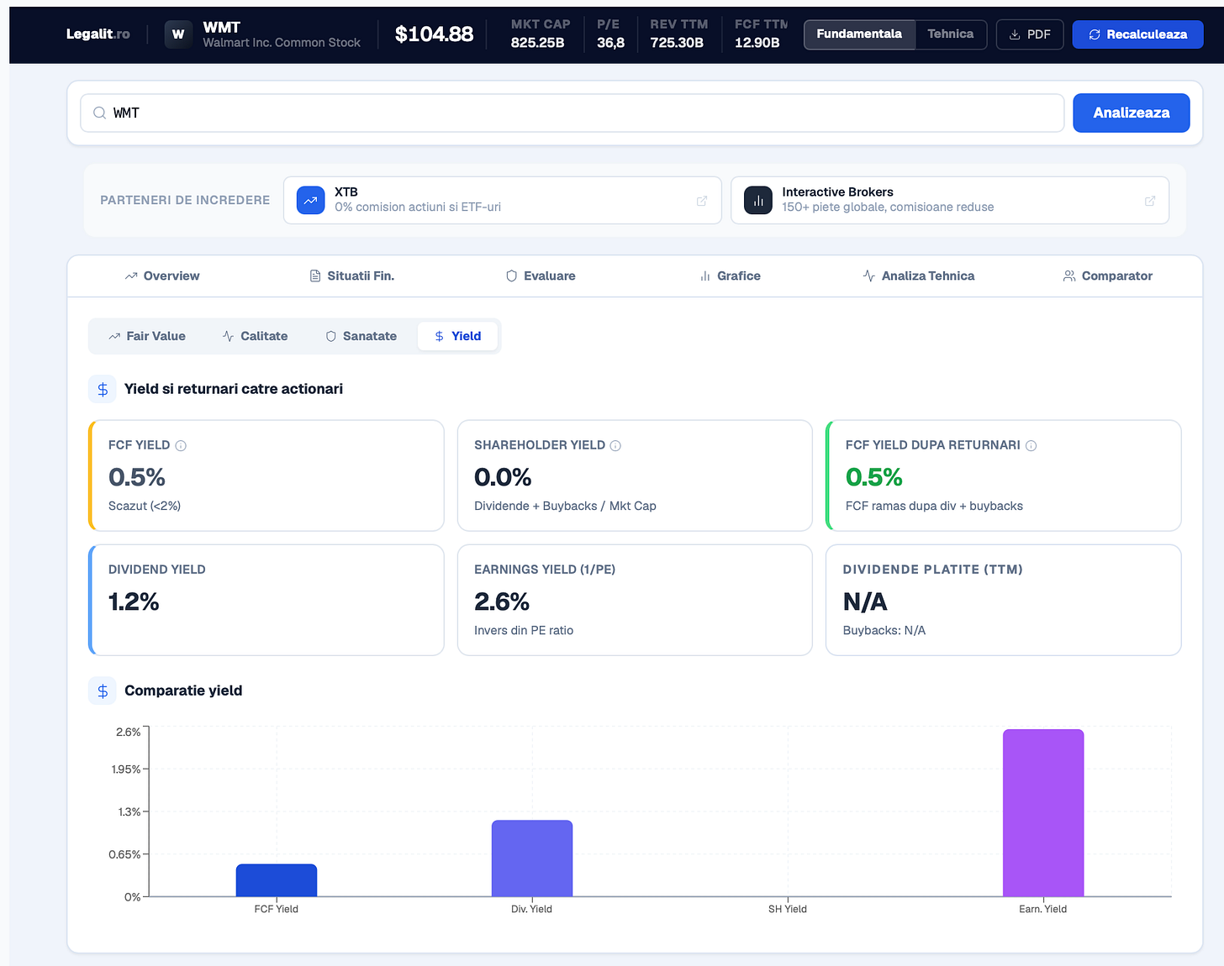Download report with the PDF button

tap(1030, 34)
